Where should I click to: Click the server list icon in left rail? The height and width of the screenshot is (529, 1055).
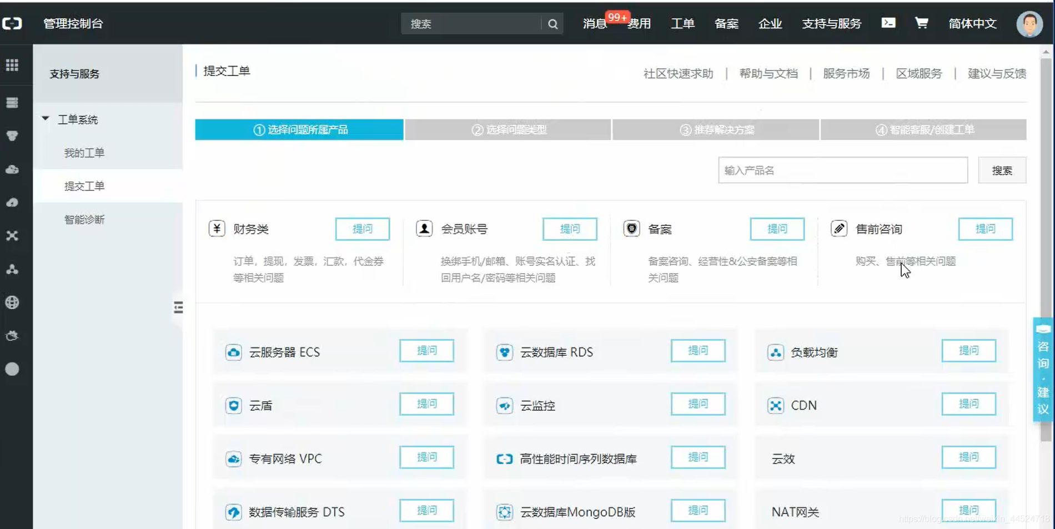tap(12, 103)
